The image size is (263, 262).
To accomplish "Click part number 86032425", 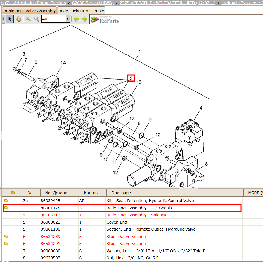I will point(50,201).
